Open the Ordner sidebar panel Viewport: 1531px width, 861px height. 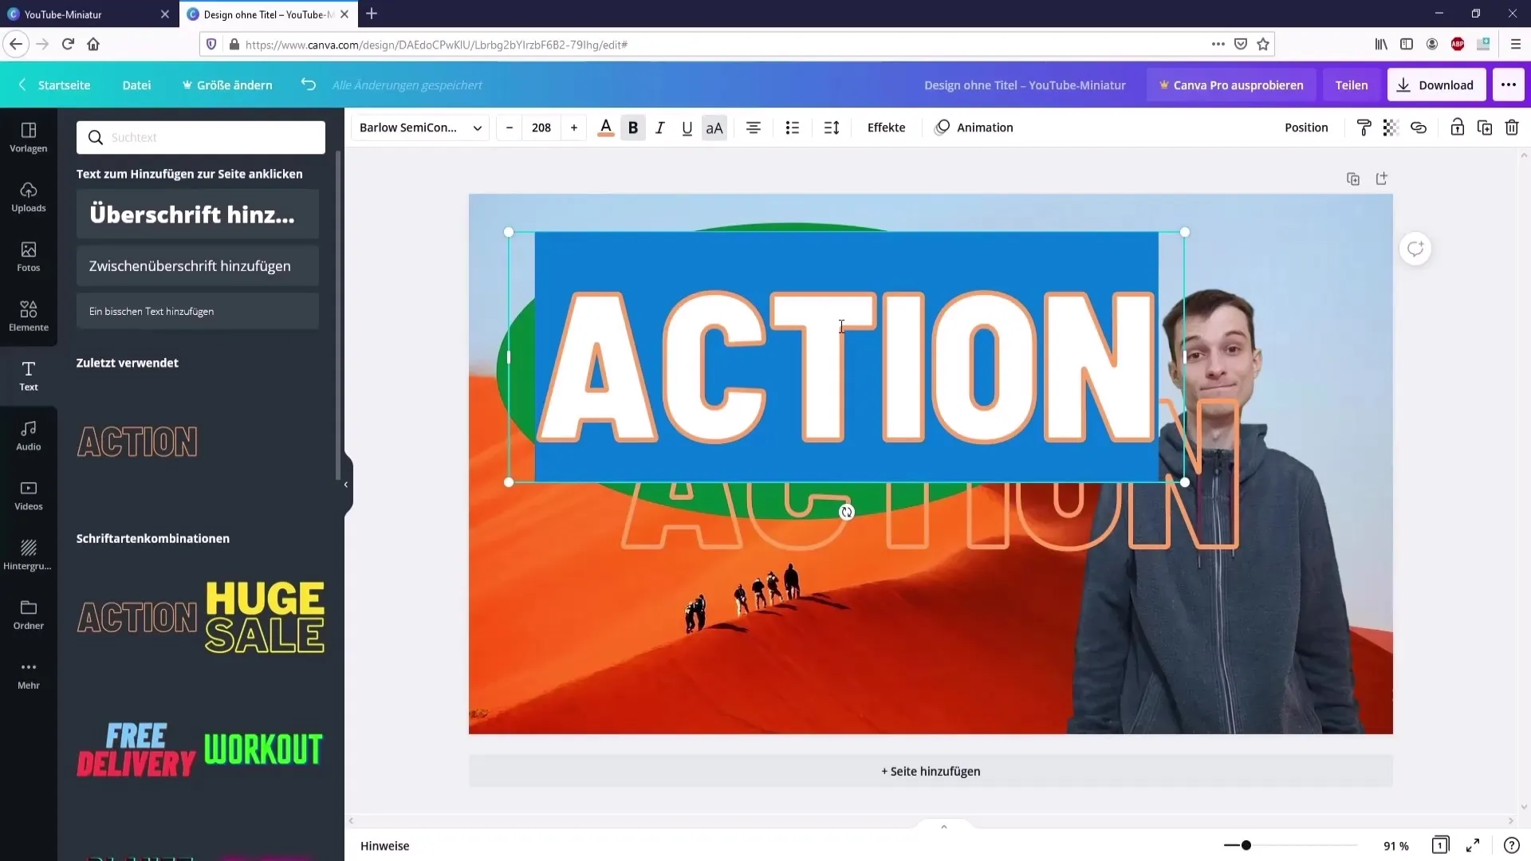[x=29, y=615]
